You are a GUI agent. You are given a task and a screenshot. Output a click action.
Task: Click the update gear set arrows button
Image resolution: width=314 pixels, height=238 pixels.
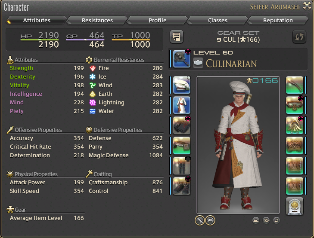[x=299, y=37]
